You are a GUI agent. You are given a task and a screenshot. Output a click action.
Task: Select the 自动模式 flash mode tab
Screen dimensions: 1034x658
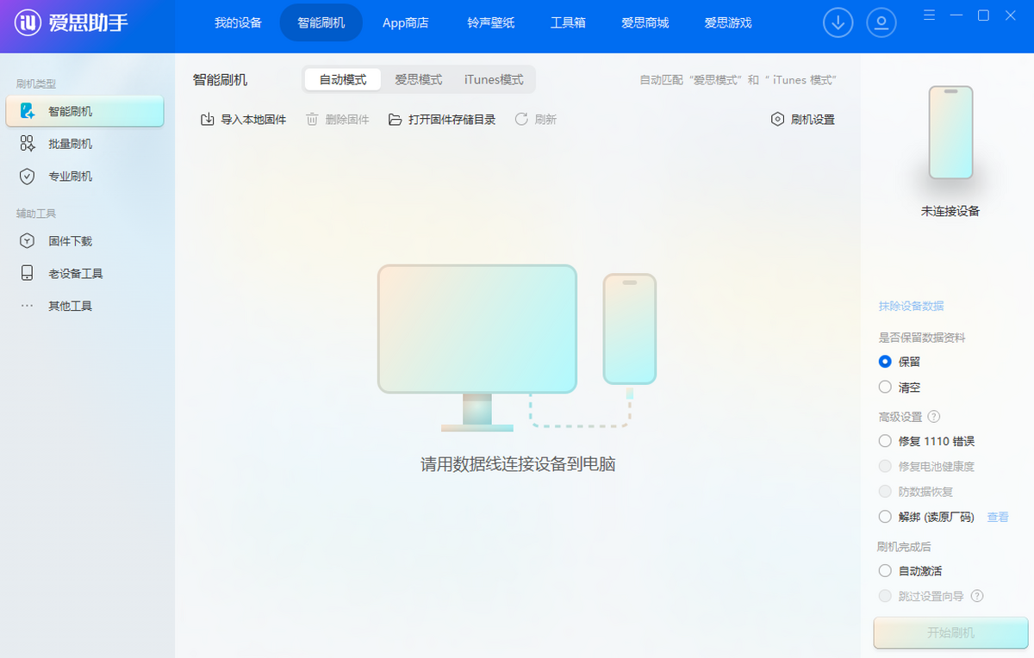[343, 79]
